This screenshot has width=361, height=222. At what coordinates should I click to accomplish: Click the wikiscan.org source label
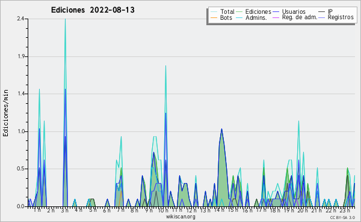pos(180,217)
